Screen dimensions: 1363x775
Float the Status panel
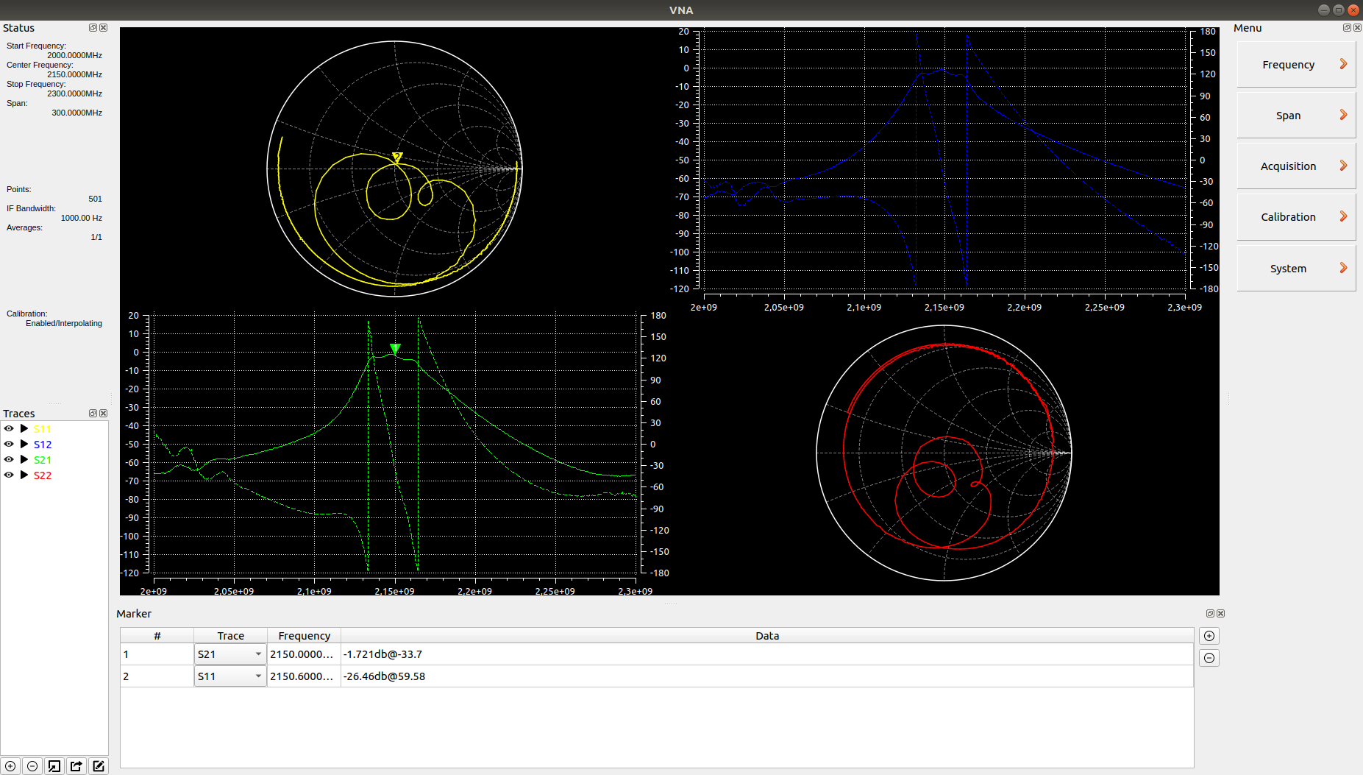(x=93, y=28)
